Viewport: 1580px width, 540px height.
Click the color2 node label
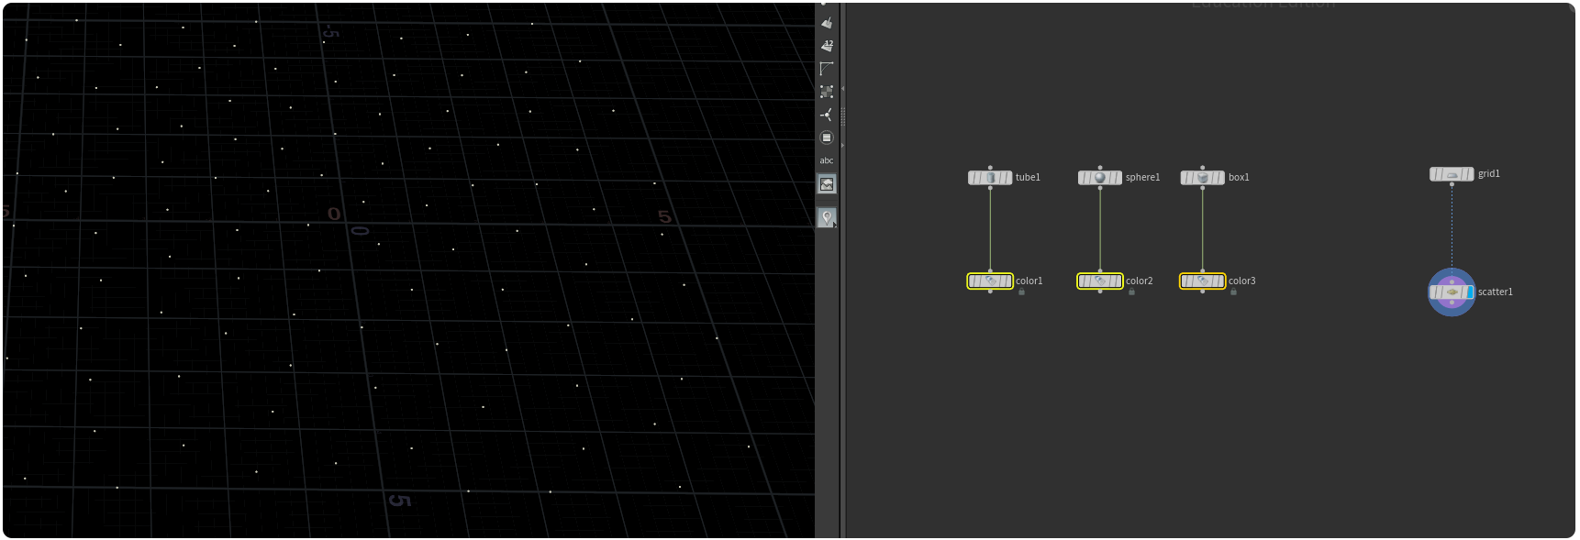[1139, 281]
